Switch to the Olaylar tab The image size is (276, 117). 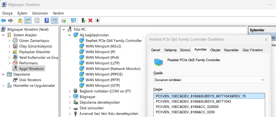(x=215, y=50)
